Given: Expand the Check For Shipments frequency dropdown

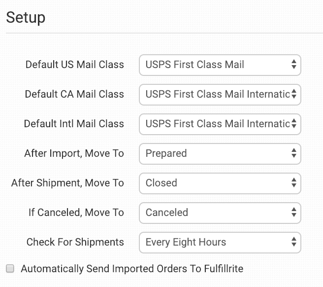Looking at the screenshot, I should coord(220,242).
